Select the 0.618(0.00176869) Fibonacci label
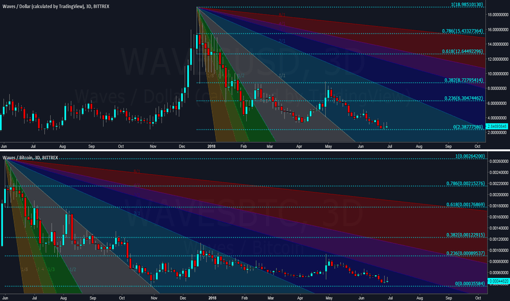This screenshot has height=301, width=510. 466,205
